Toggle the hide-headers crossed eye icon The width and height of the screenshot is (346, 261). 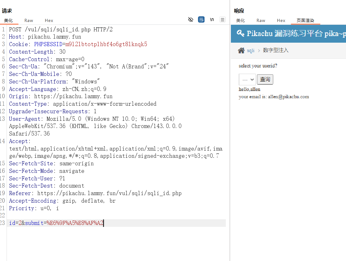[x=190, y=20]
